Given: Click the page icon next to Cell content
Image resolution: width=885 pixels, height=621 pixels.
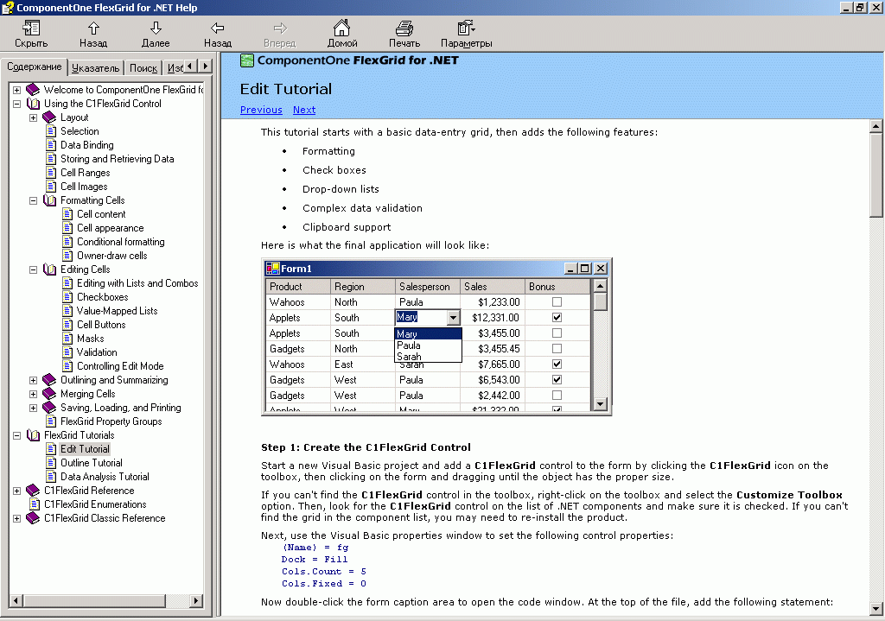Looking at the screenshot, I should [67, 214].
